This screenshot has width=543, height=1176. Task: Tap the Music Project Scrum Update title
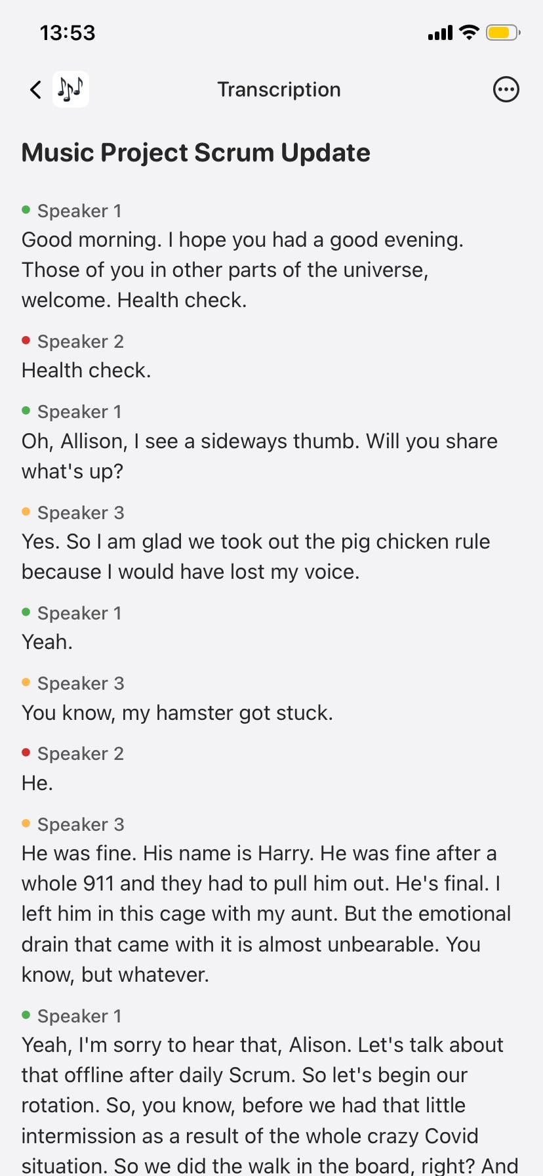[196, 153]
